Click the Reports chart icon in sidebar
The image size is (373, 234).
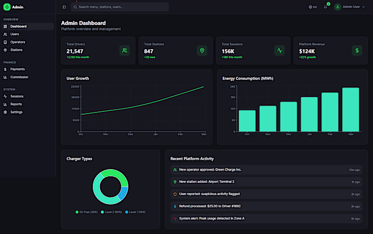pyautogui.click(x=5, y=104)
